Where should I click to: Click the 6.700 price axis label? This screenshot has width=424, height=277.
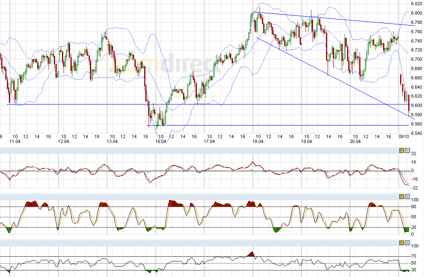tap(416, 59)
